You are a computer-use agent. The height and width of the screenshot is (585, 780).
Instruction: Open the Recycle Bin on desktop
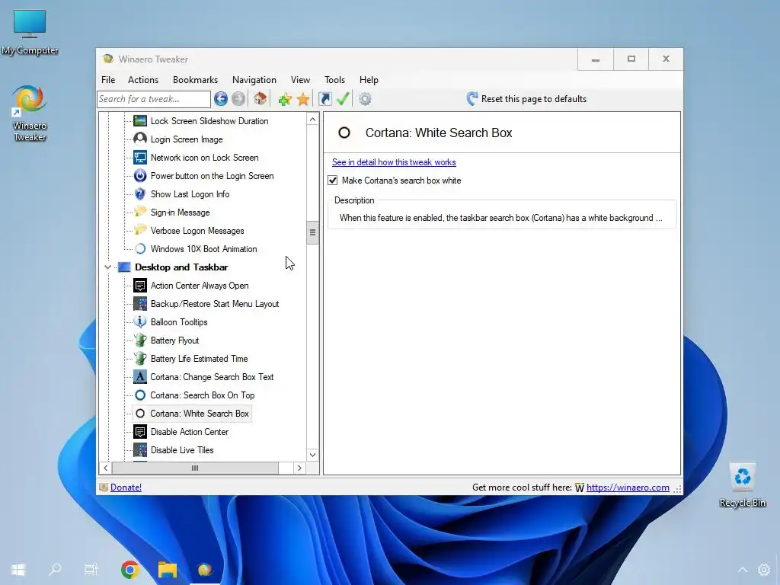pyautogui.click(x=742, y=484)
